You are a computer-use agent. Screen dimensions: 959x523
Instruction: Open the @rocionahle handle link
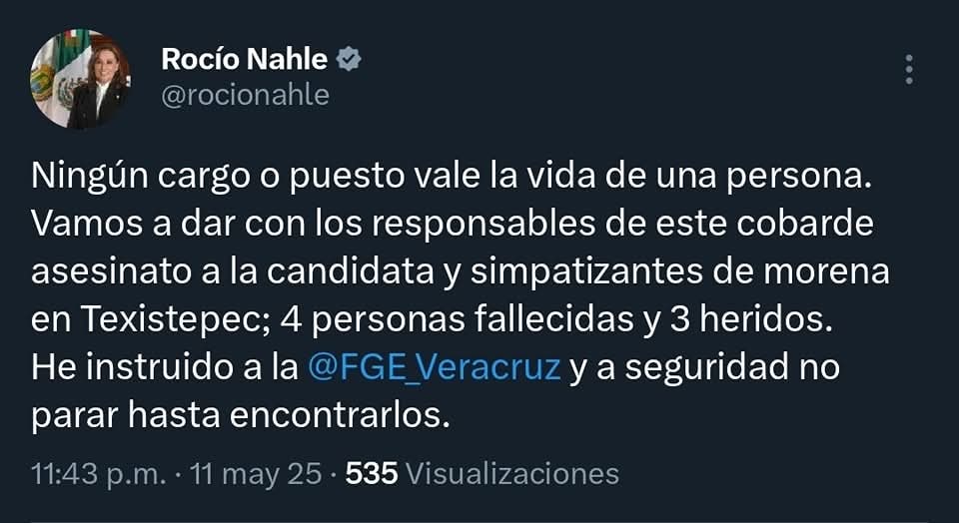(x=245, y=95)
